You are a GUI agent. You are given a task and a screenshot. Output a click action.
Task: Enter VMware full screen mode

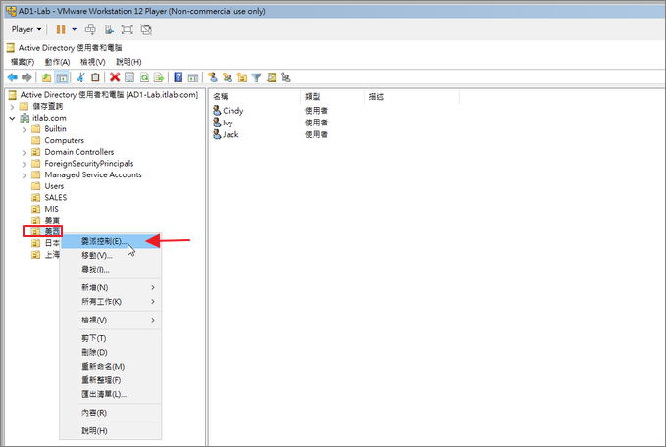pos(127,29)
